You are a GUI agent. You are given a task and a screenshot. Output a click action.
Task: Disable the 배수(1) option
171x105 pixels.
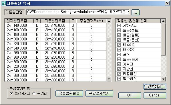point(119,45)
